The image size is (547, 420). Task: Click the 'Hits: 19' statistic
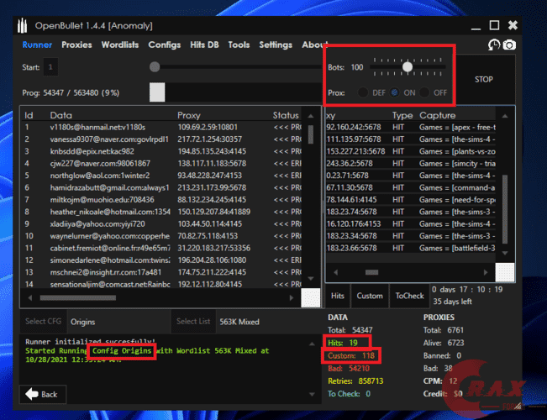(343, 343)
